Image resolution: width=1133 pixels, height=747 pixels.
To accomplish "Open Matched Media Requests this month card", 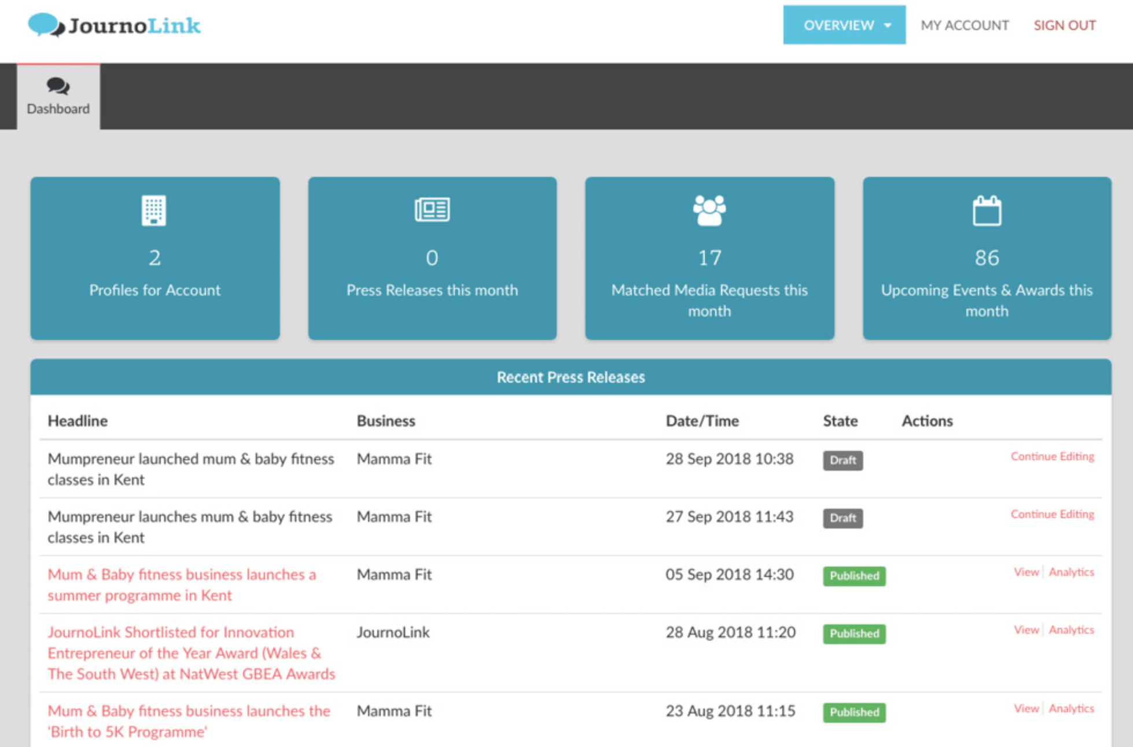I will [x=709, y=258].
